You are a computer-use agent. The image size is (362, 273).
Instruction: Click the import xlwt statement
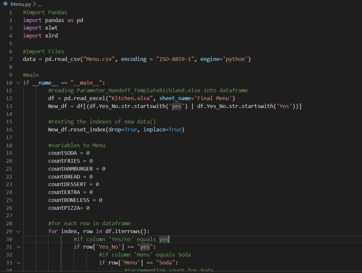pos(40,28)
